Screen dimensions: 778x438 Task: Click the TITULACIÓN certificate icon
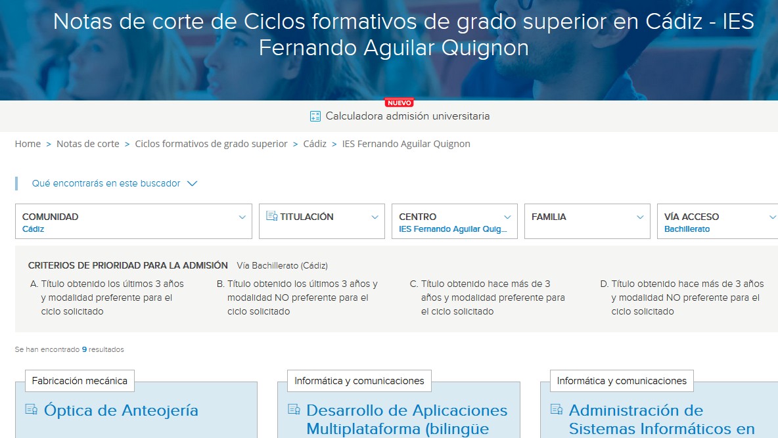(271, 216)
